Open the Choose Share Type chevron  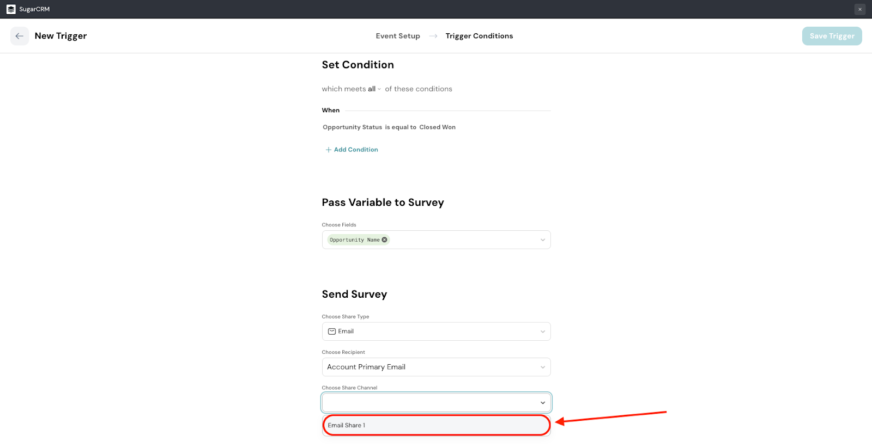point(542,332)
